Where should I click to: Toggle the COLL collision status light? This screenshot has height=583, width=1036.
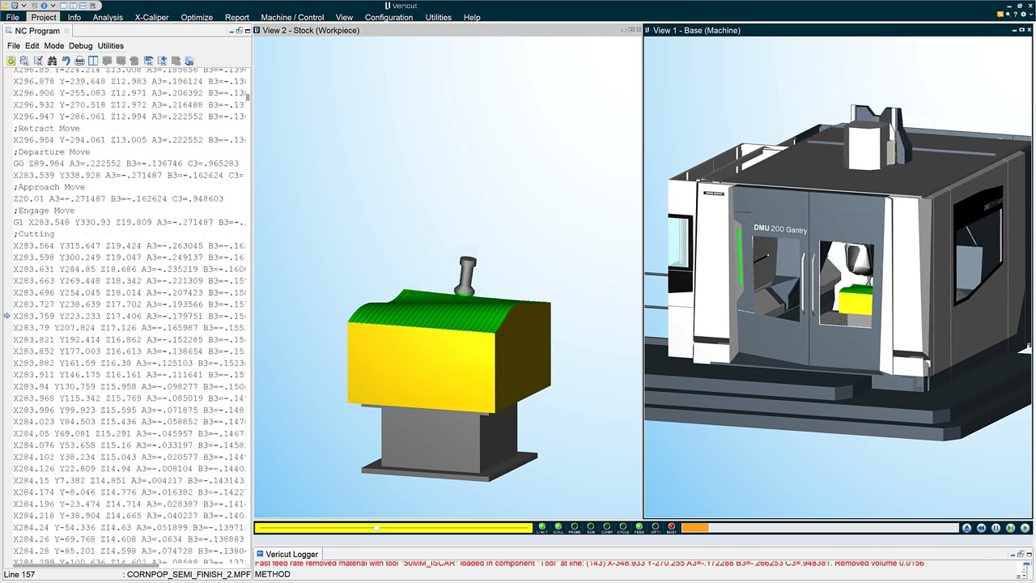click(558, 528)
